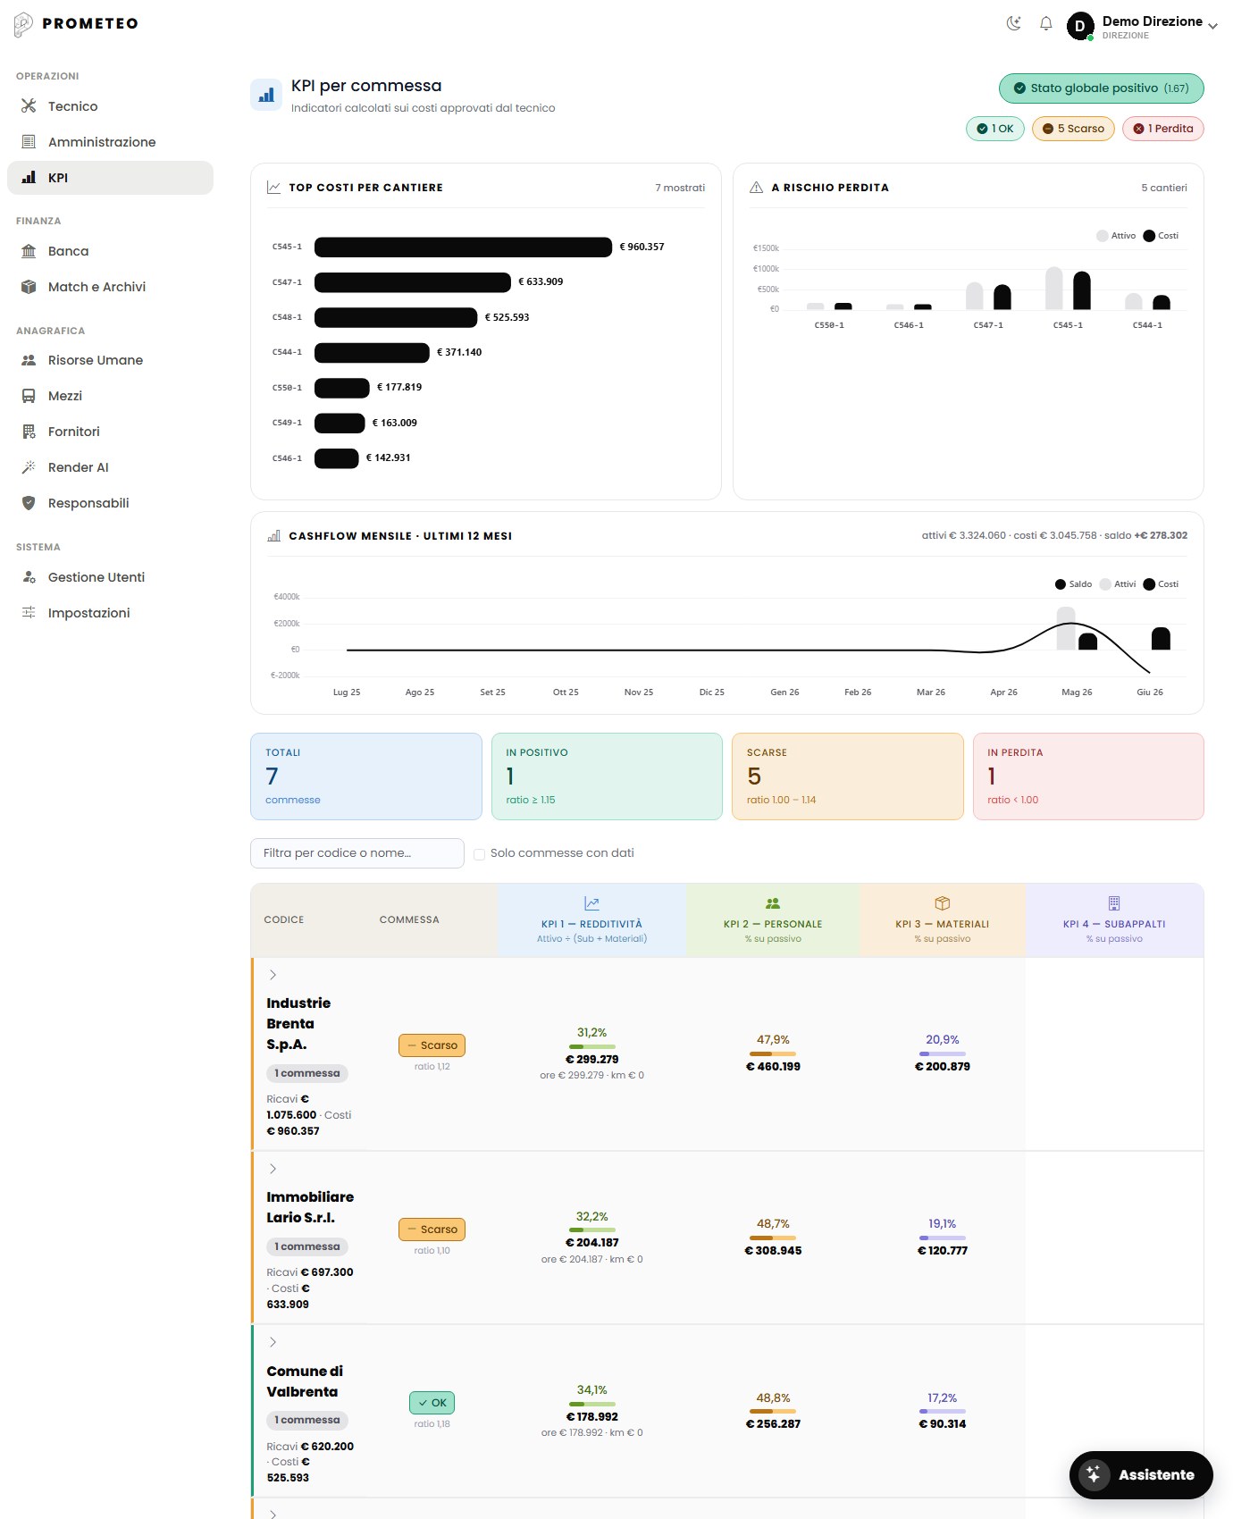Click KPI 3 Materiali column icon

click(943, 903)
